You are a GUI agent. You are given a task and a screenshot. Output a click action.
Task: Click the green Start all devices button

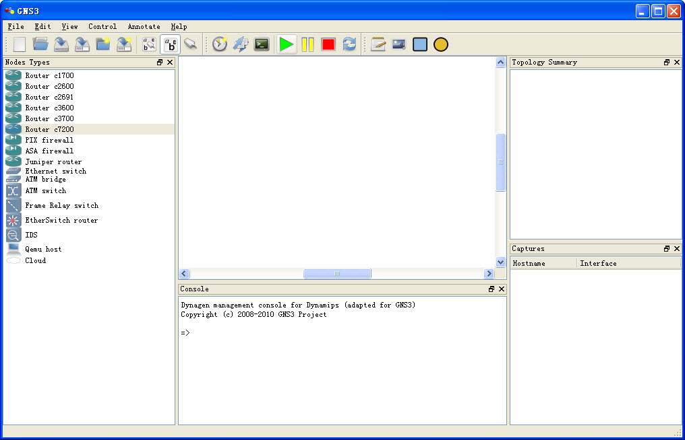coord(287,44)
